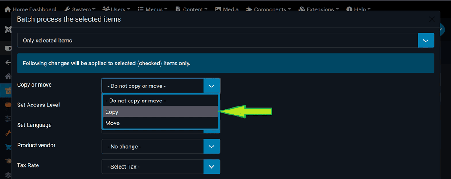This screenshot has height=179, width=451.
Task: Click the back arrow in the sidebar
Action: [x=8, y=63]
